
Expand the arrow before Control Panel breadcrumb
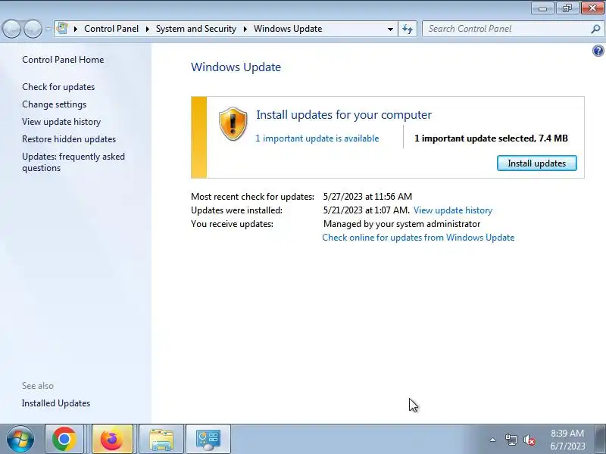coord(76,29)
